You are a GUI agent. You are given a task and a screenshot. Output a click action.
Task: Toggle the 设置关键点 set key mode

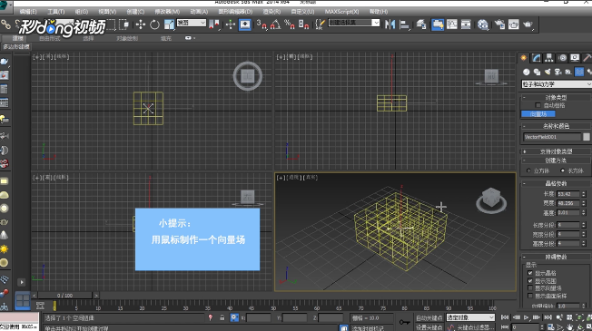[x=429, y=326]
